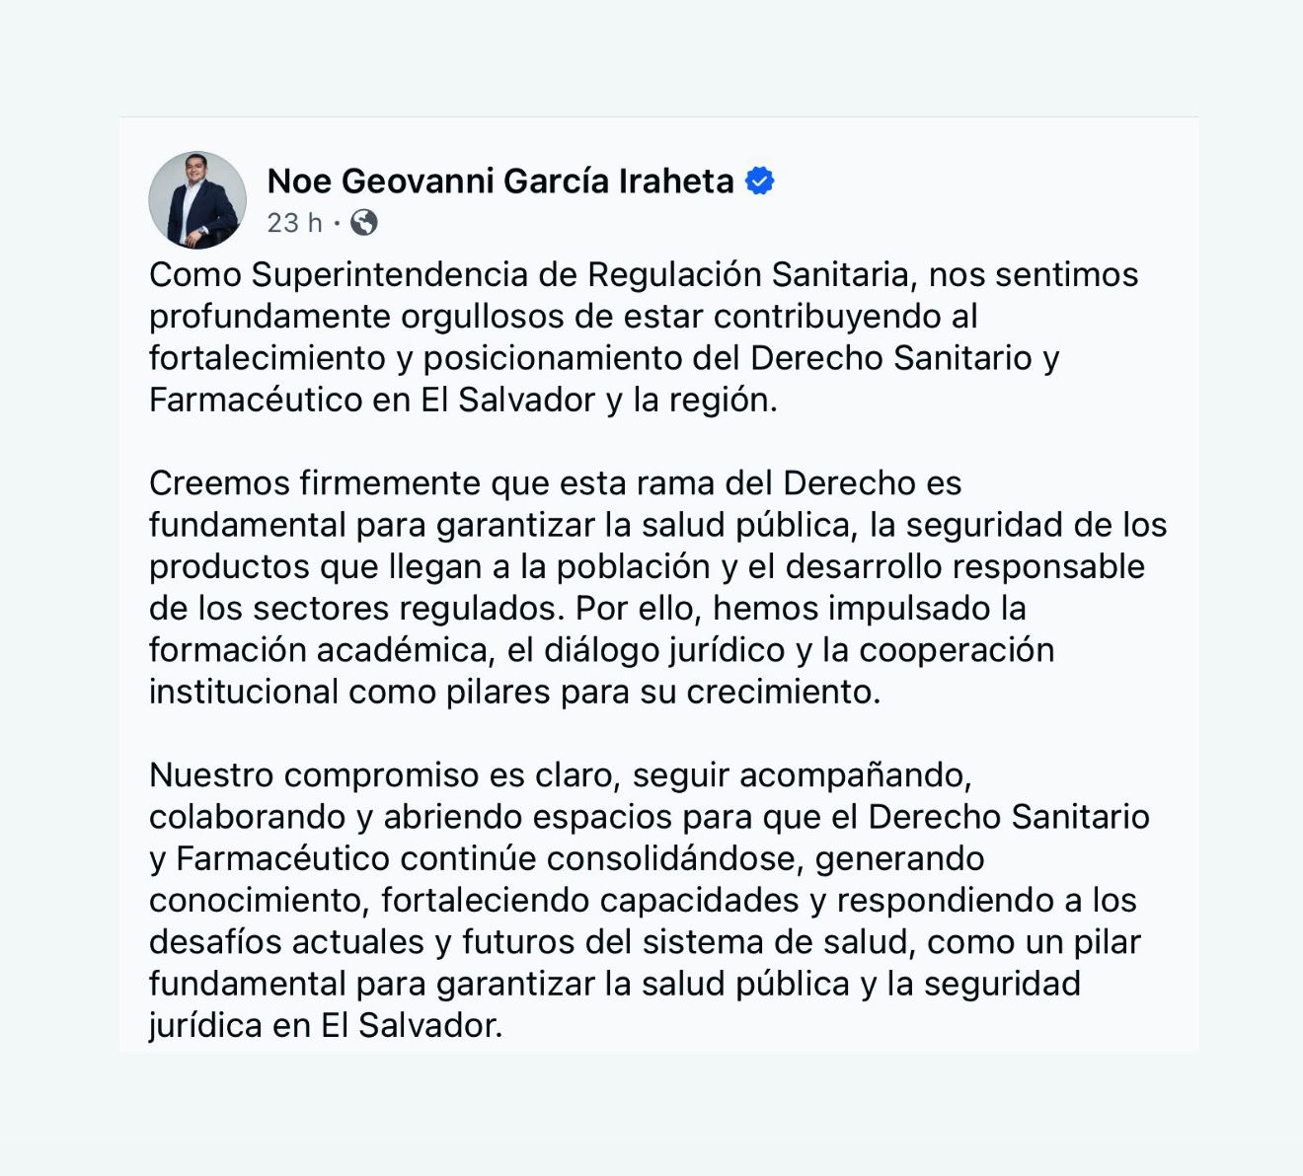Open Noe Geovanni García Iraheta's profile name
1303x1176 pixels.
(x=499, y=182)
